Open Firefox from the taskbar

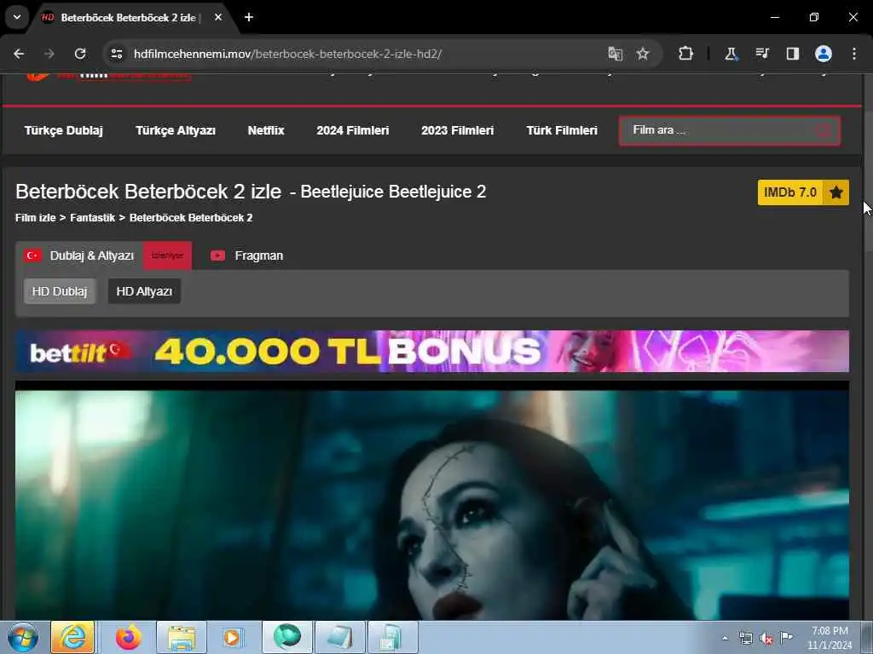pos(128,637)
